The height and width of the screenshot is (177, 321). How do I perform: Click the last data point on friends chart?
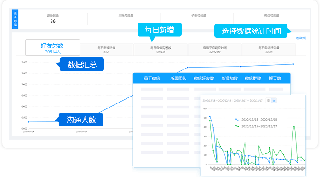tap(293, 64)
